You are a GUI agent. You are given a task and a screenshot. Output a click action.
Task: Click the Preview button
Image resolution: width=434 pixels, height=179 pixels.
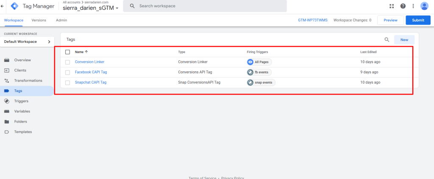coord(390,20)
